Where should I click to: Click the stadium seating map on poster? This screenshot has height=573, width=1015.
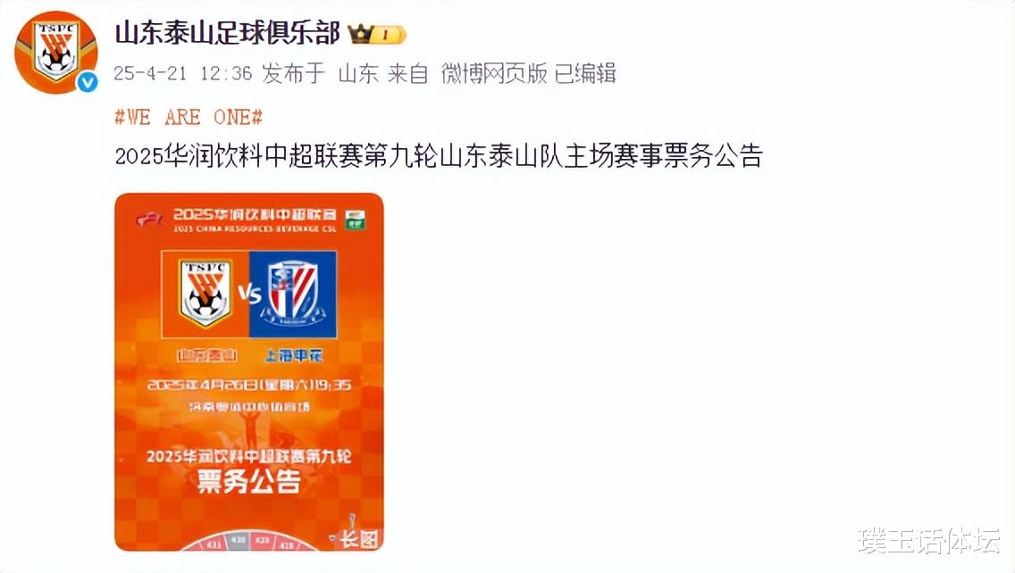(249, 542)
